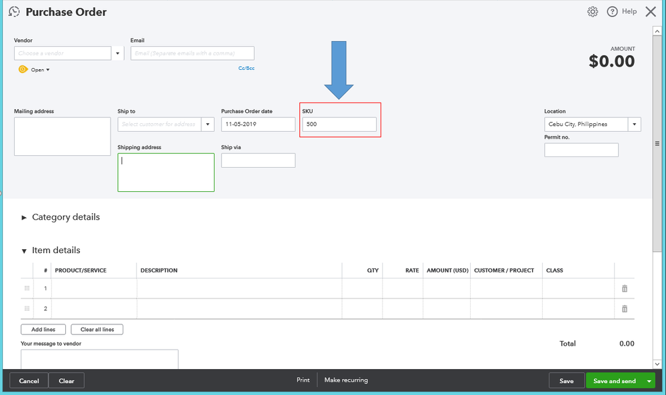Click the Purchase Order date field
The height and width of the screenshot is (395, 666).
pos(258,125)
